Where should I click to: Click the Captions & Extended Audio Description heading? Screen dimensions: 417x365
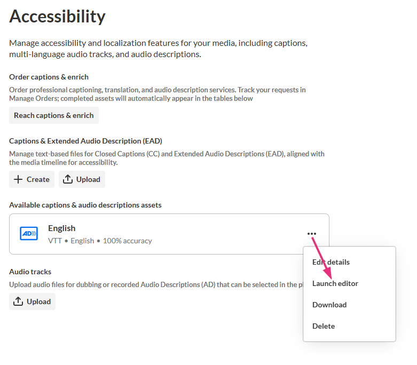click(x=85, y=141)
